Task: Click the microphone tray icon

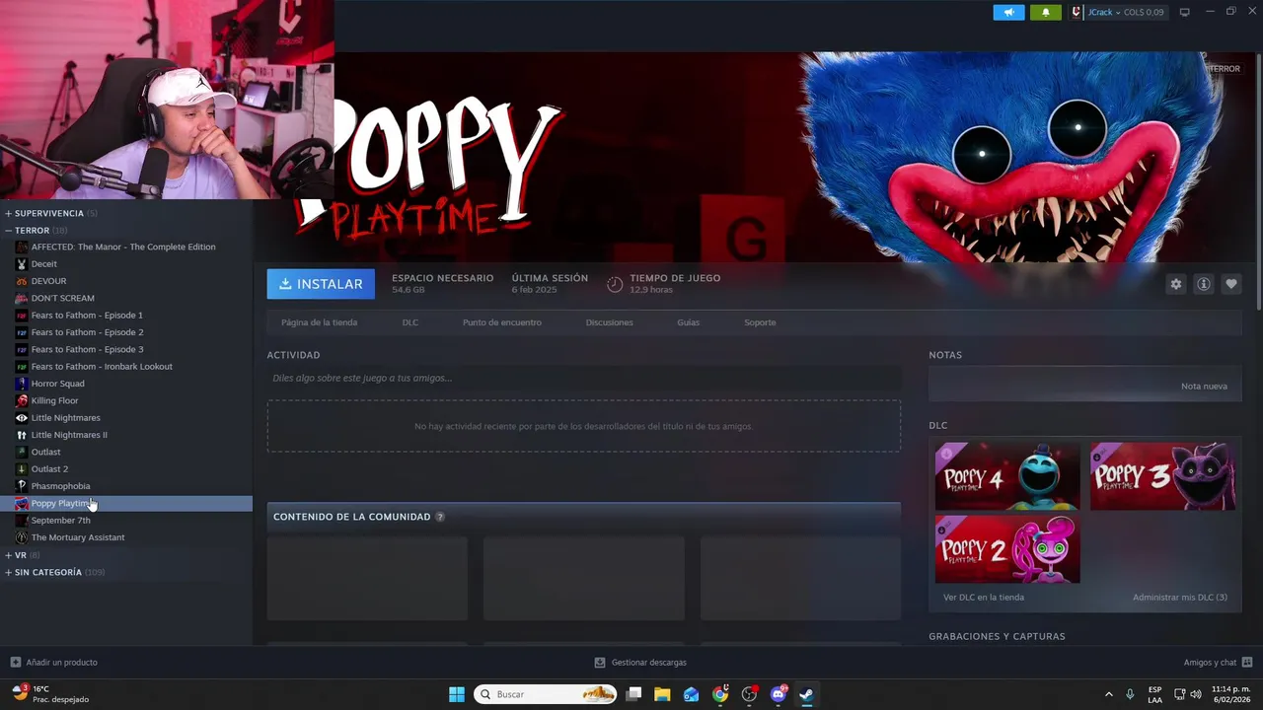Action: (1130, 694)
